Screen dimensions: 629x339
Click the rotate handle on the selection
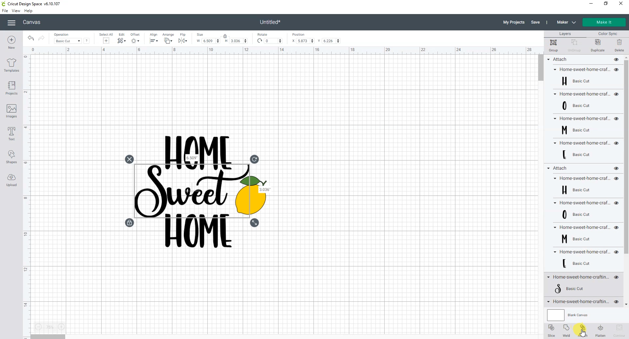[x=255, y=159]
